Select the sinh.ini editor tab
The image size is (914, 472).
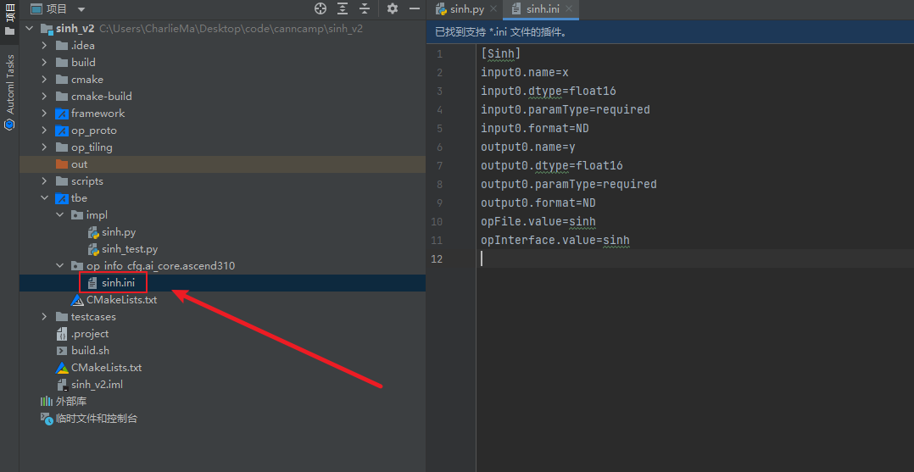(x=543, y=9)
